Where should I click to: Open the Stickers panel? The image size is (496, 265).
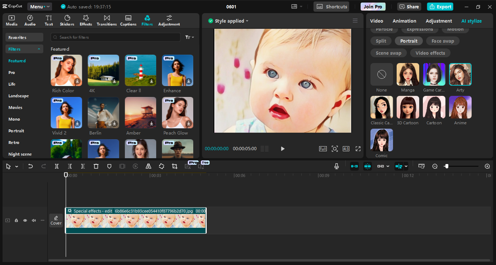pos(67,20)
